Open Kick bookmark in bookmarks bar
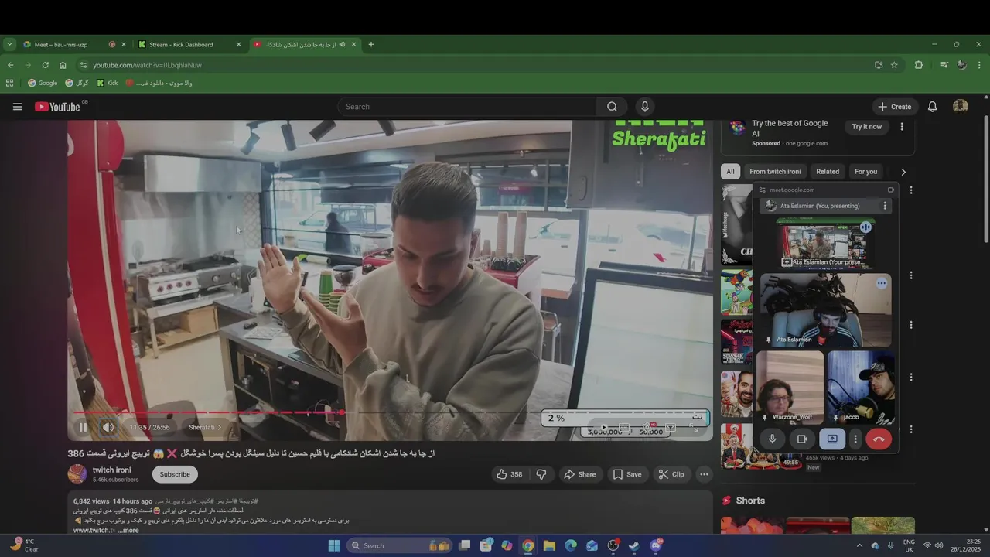Image resolution: width=990 pixels, height=557 pixels. 108,83
